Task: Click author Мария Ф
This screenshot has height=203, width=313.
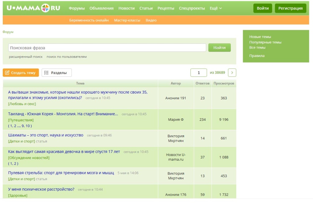Action: 176,119
